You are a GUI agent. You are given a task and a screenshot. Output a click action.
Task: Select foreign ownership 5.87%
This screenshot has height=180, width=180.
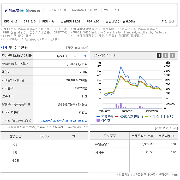(x=83, y=113)
